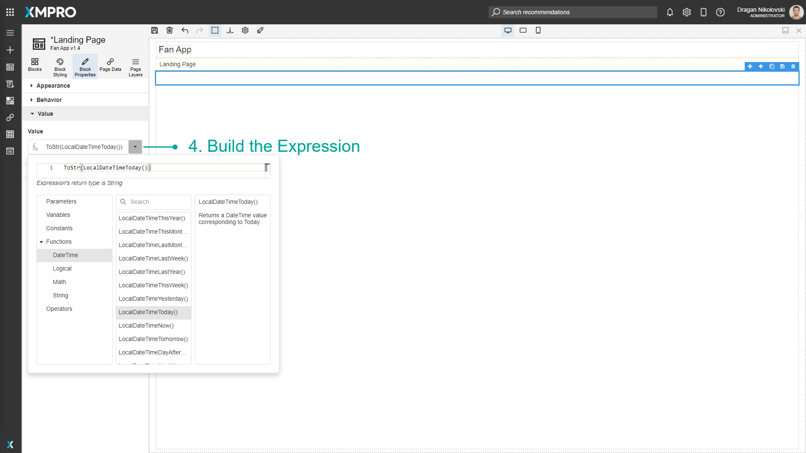Trigger the Undo arrow icon
This screenshot has height=453, width=806.
pos(185,30)
